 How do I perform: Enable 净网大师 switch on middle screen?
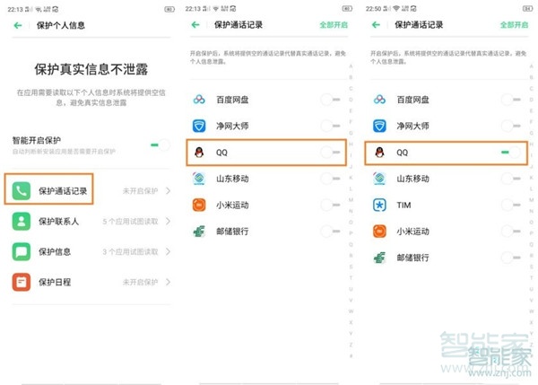pos(330,126)
